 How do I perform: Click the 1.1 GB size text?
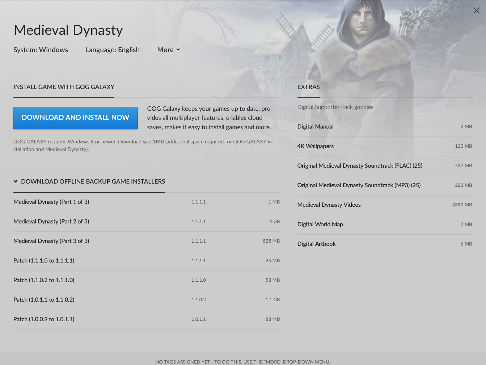[x=272, y=300]
